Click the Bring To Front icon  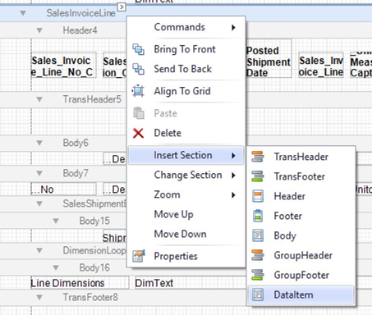(x=138, y=49)
